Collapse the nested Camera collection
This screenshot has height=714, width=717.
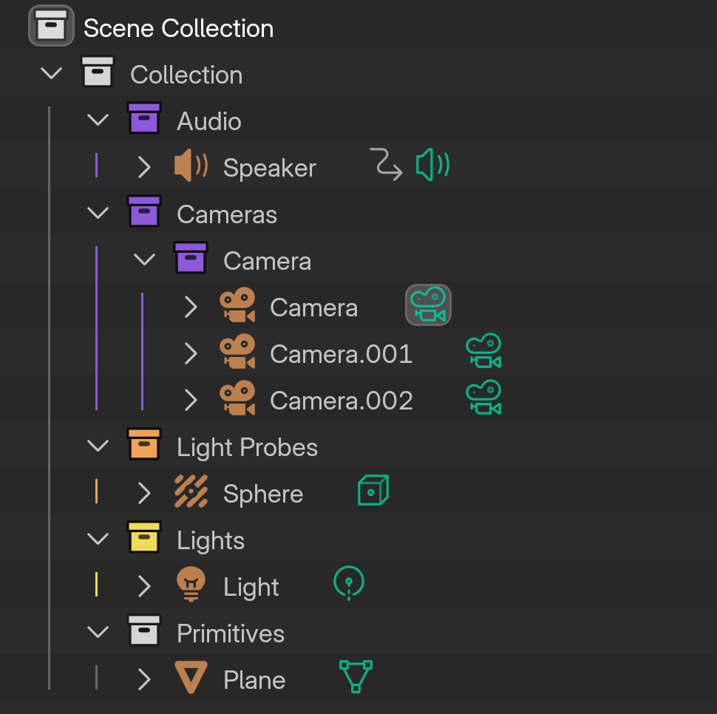point(144,259)
